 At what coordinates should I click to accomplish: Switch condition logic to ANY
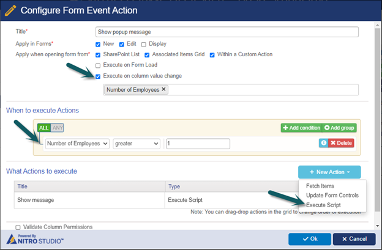(58, 128)
